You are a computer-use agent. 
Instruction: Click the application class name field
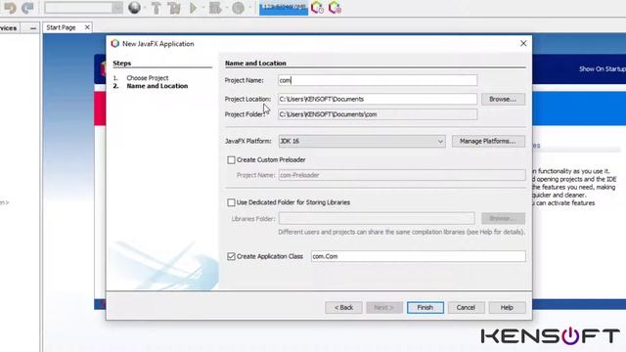(x=418, y=256)
